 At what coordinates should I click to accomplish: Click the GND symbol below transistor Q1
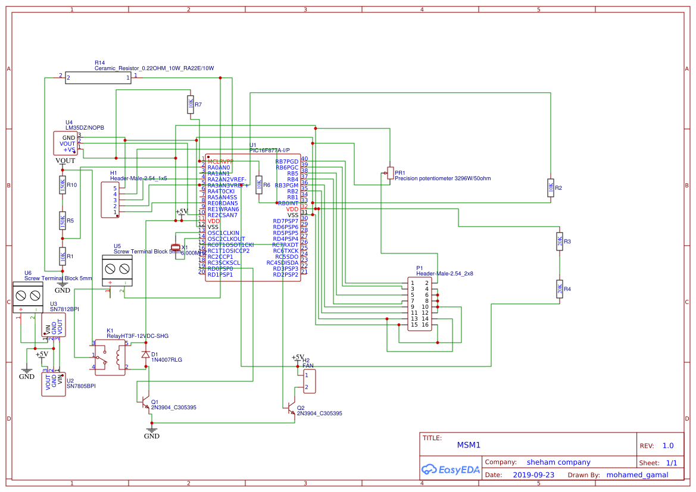152,428
